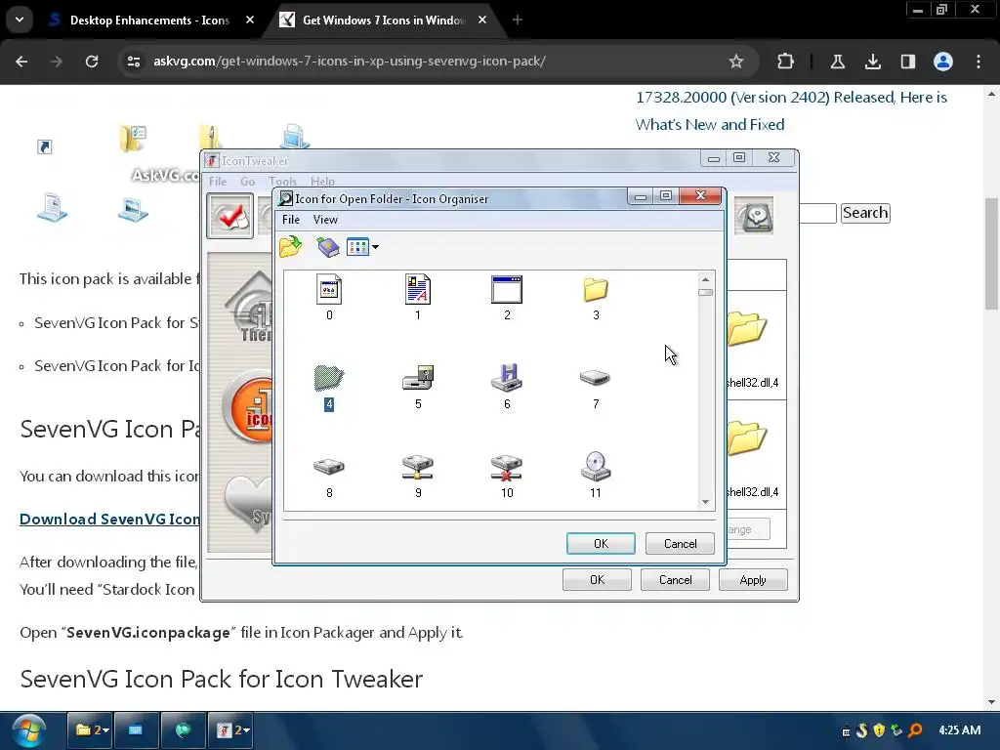The width and height of the screenshot is (1000, 750).
Task: Open IconTweaker's Tools menu
Action: (282, 181)
